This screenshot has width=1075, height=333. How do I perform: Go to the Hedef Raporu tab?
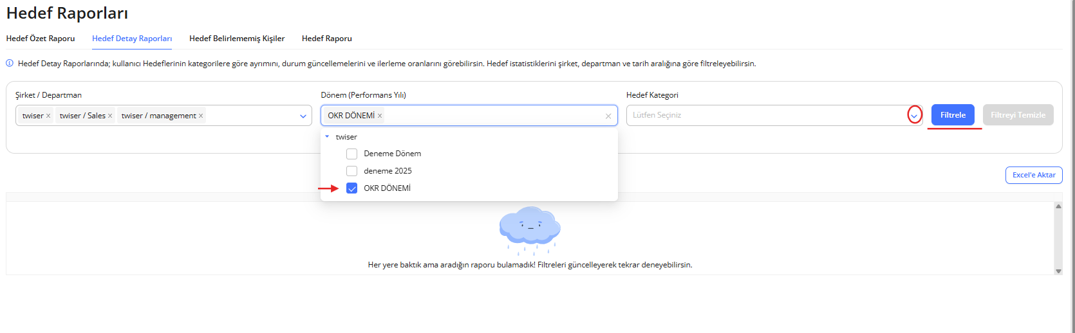point(327,39)
